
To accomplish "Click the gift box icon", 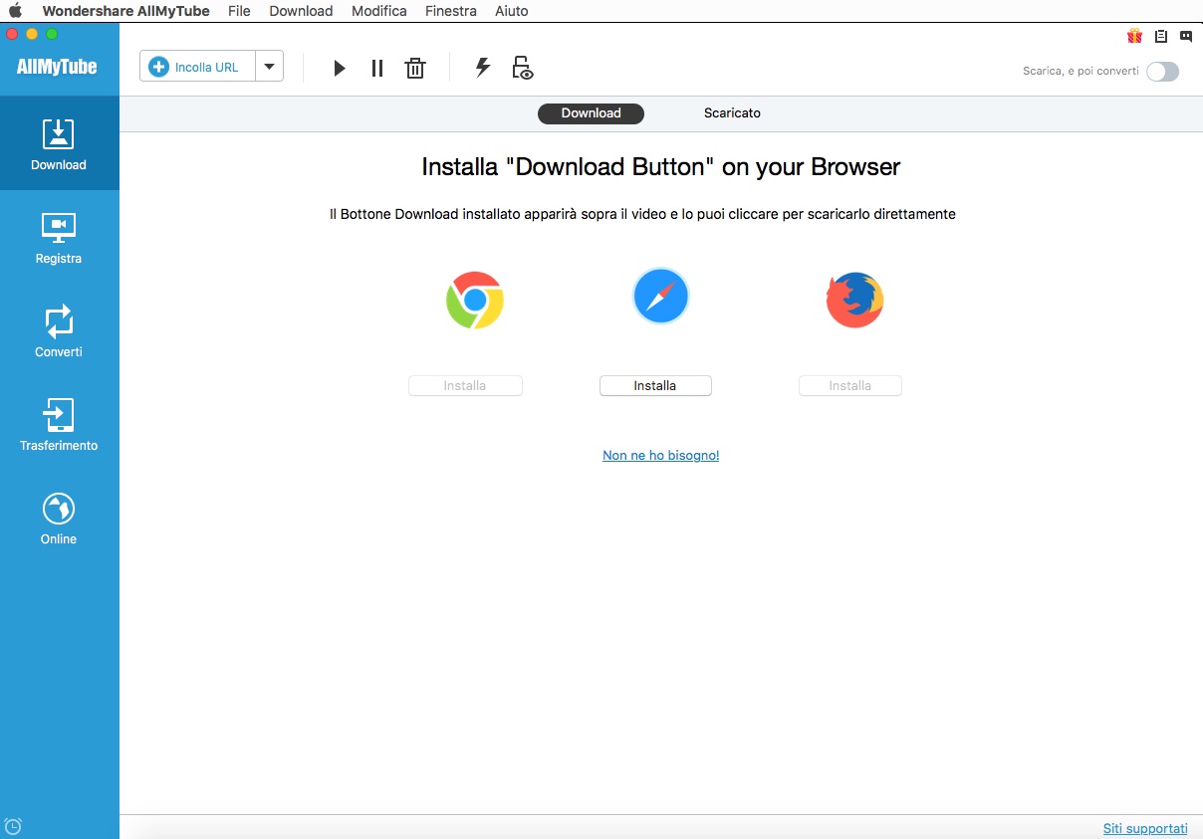I will click(x=1134, y=37).
